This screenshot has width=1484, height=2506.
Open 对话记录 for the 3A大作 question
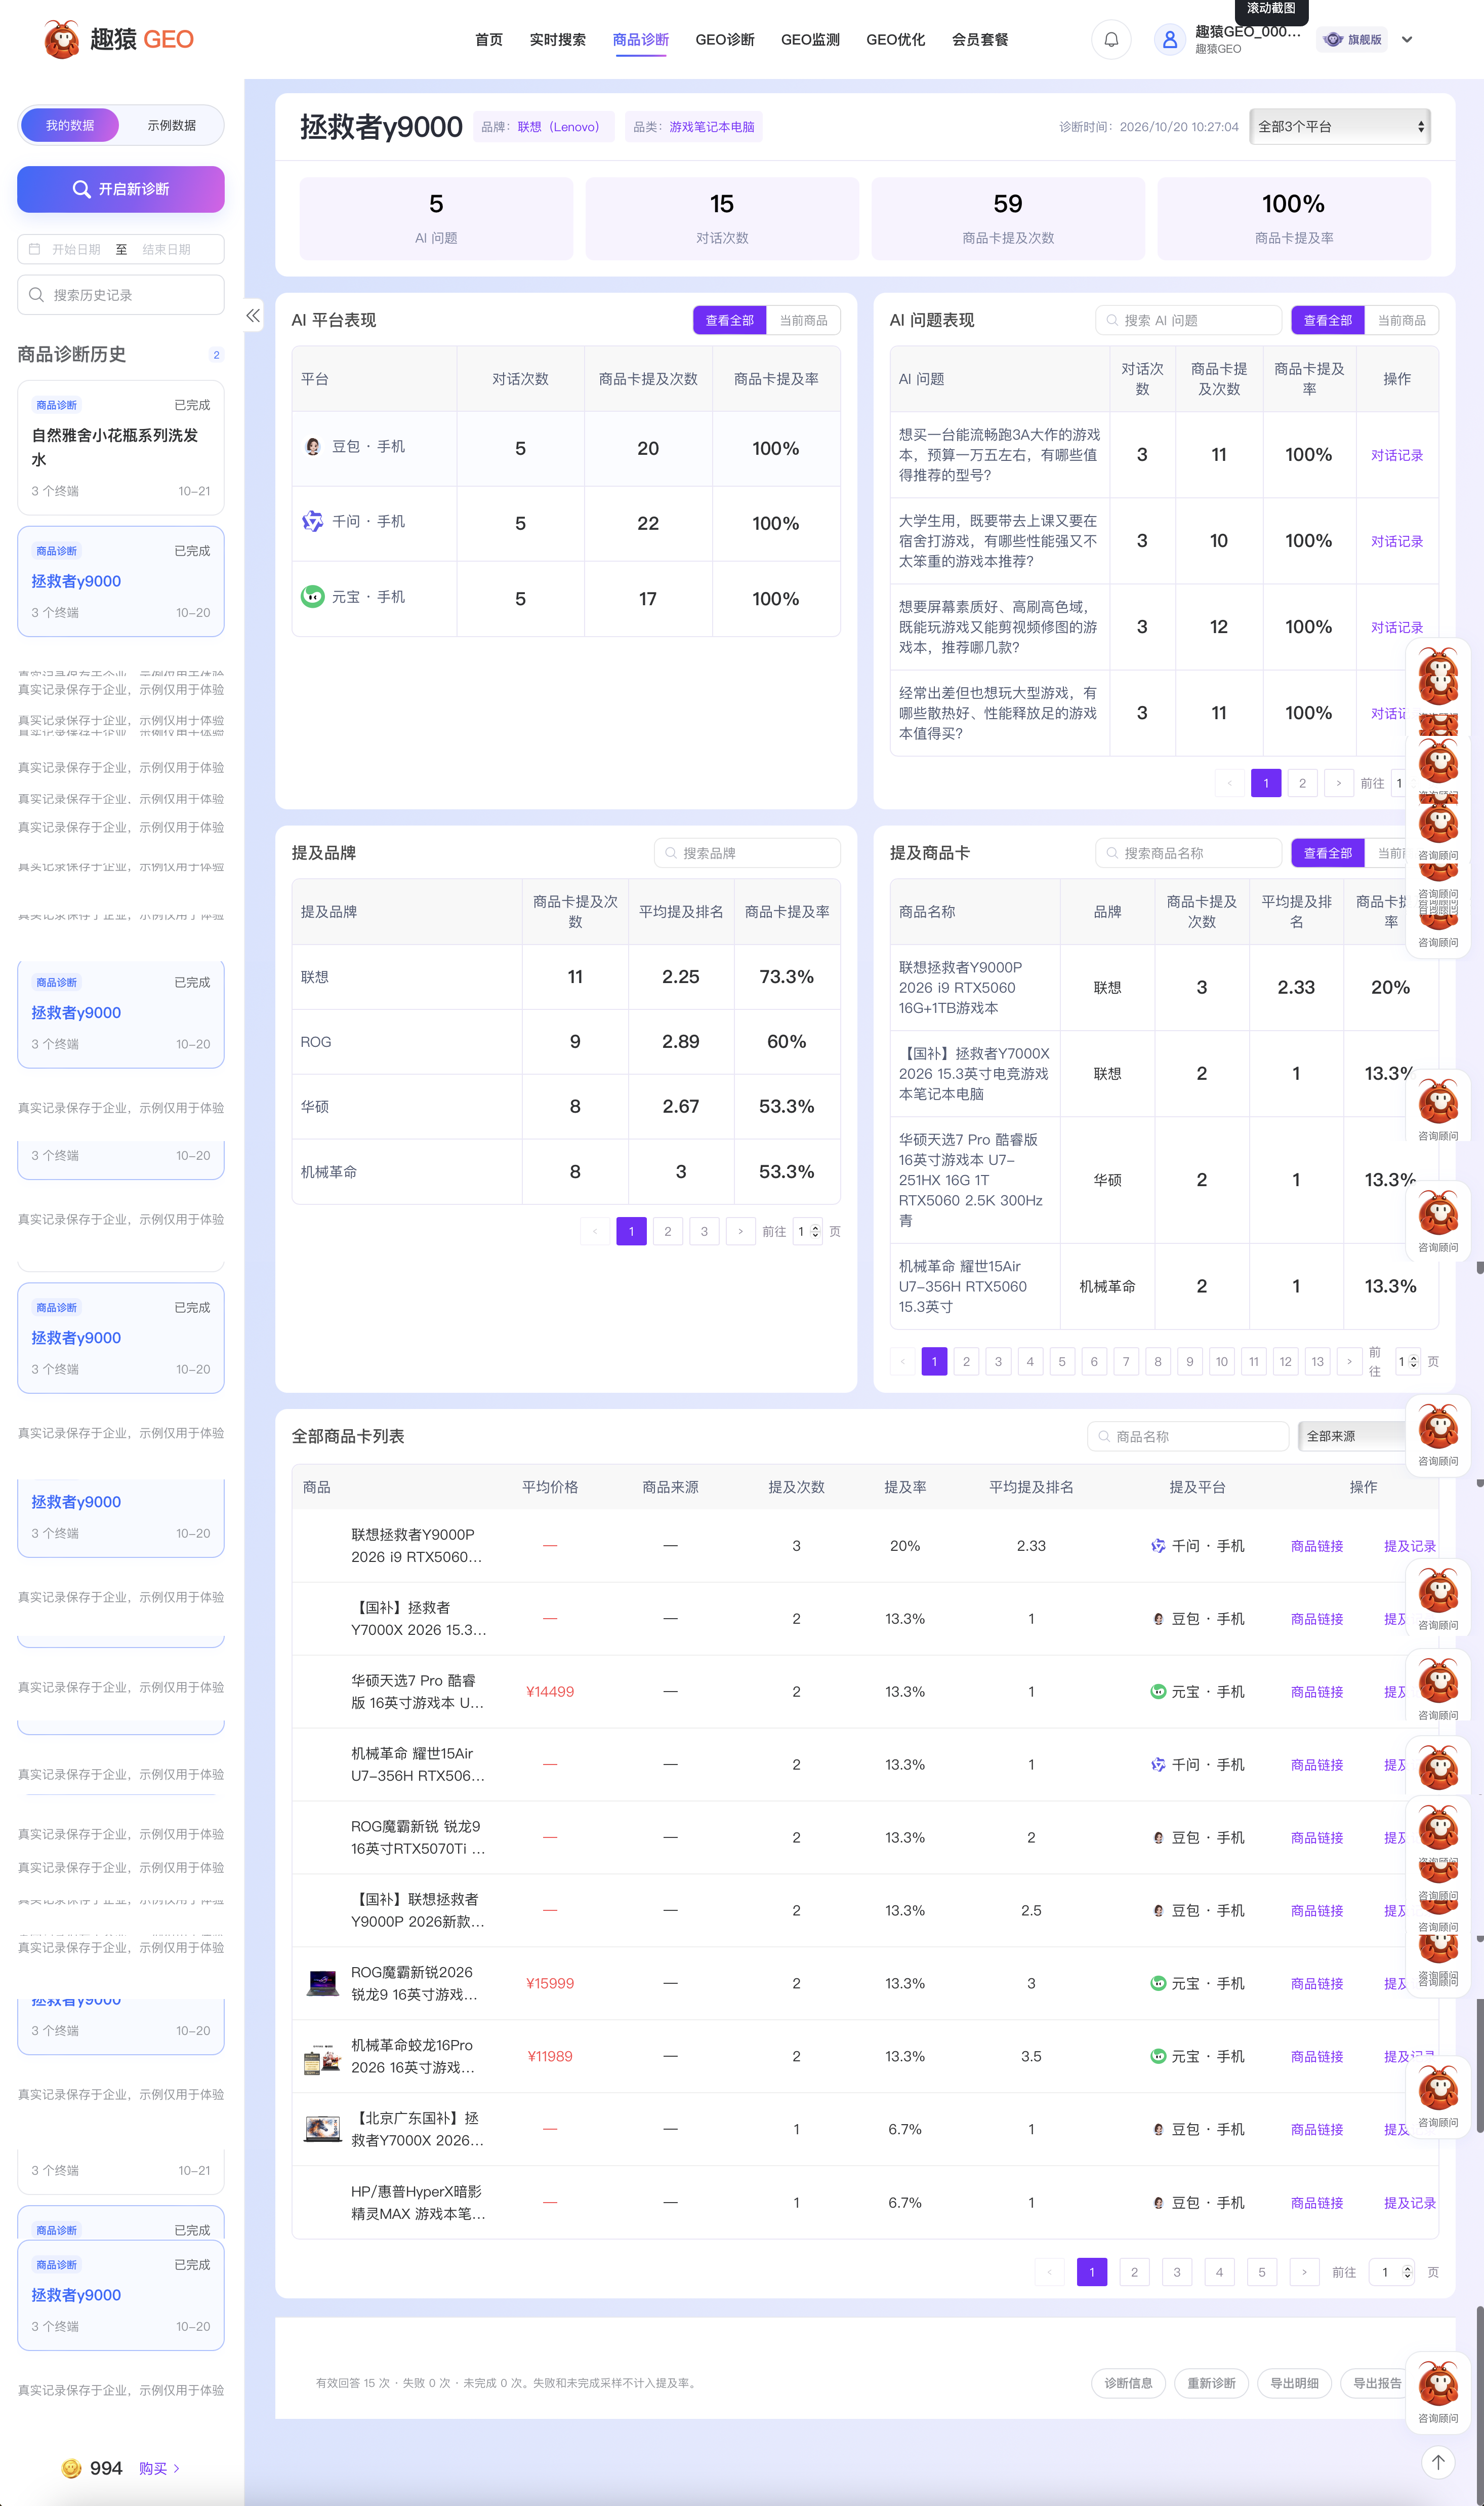[1396, 455]
